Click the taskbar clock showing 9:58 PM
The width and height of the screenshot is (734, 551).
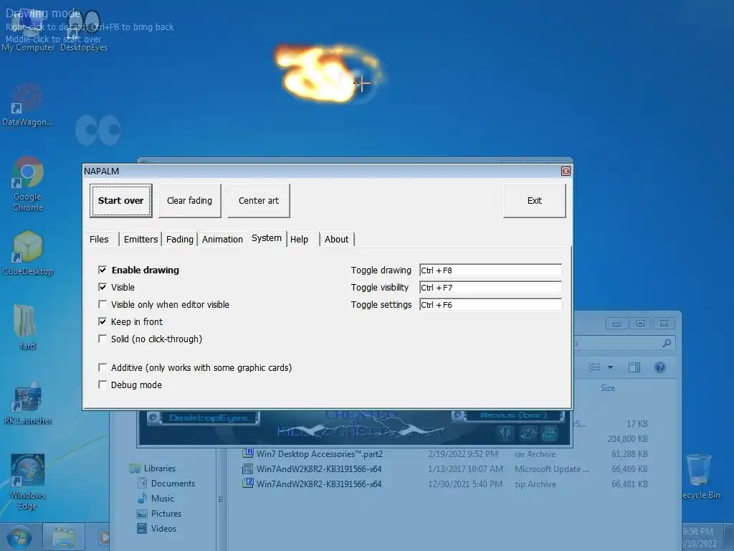pyautogui.click(x=698, y=532)
